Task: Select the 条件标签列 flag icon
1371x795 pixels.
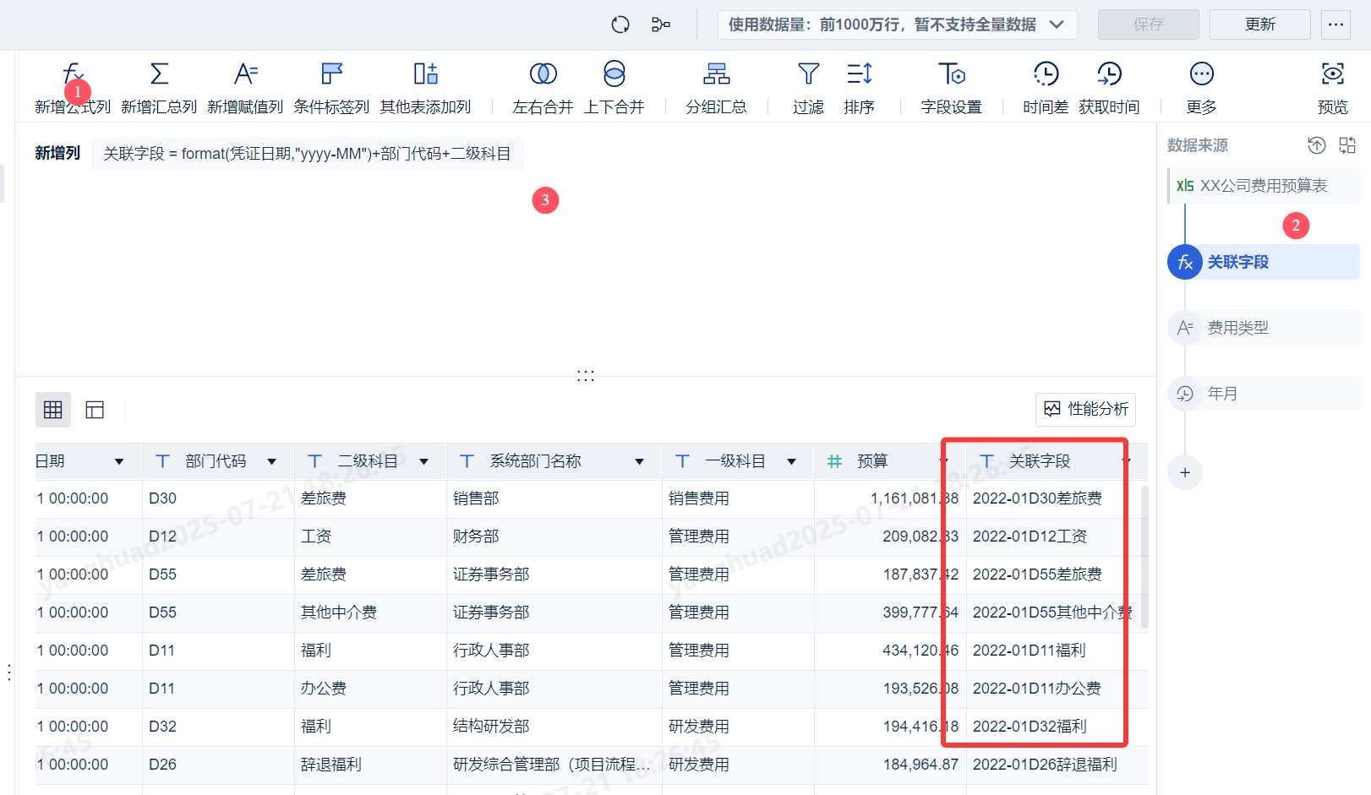Action: (331, 74)
